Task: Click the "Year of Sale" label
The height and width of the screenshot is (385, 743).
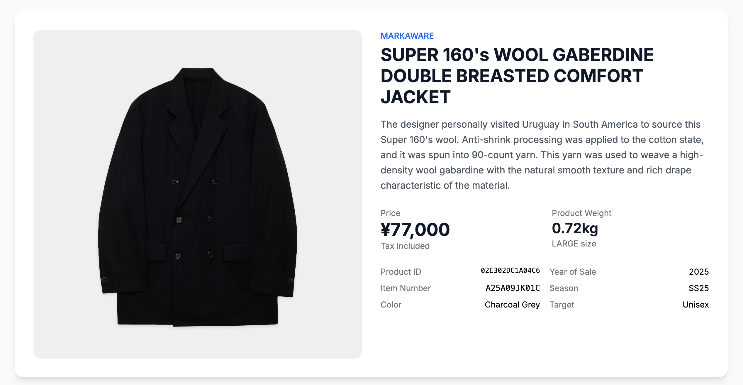Action: pyautogui.click(x=573, y=272)
